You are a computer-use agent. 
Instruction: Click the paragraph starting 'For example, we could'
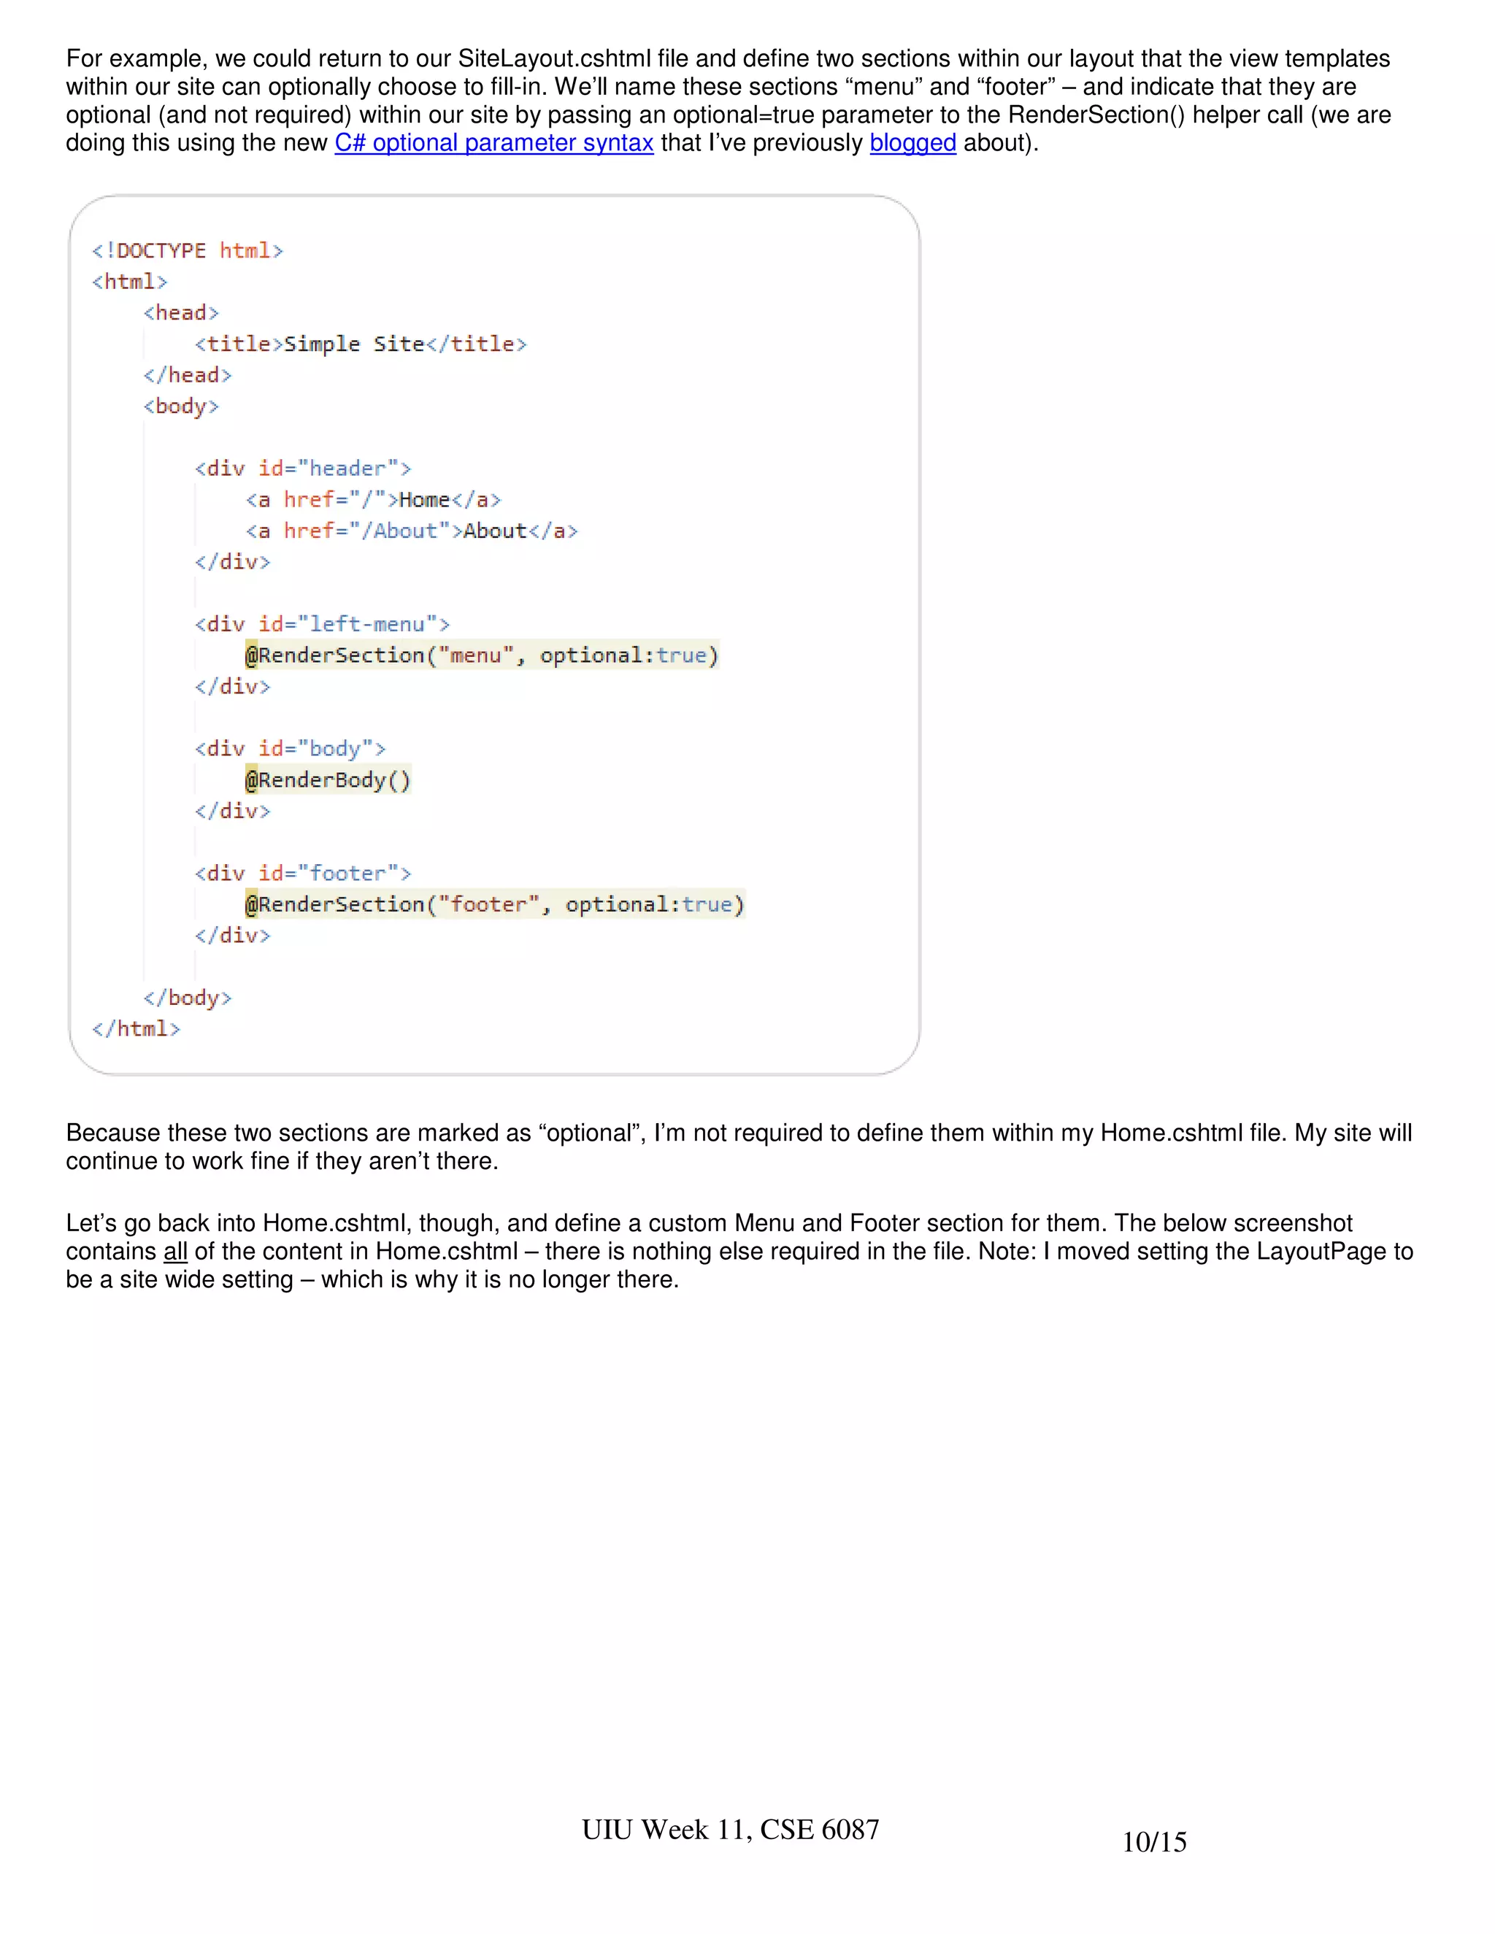tap(728, 101)
